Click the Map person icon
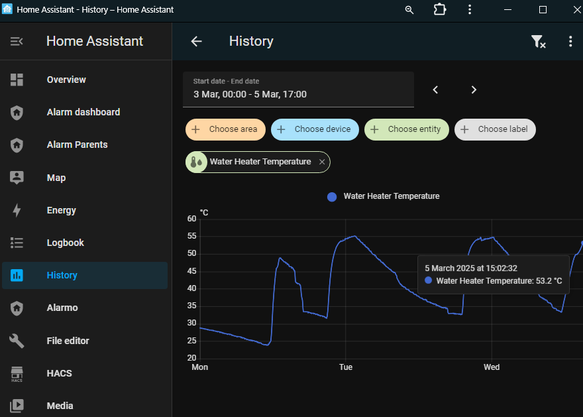583x417 pixels. [x=17, y=178]
